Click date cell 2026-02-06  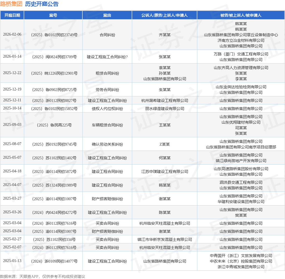[x=12, y=34]
